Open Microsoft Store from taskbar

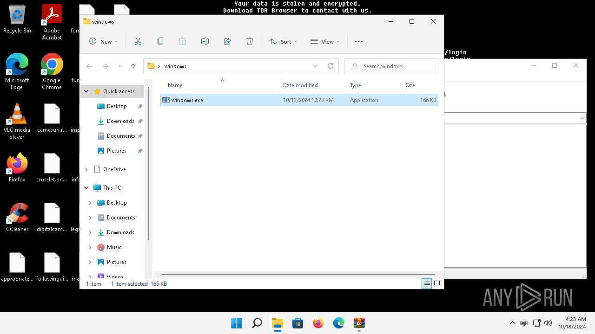(298, 323)
